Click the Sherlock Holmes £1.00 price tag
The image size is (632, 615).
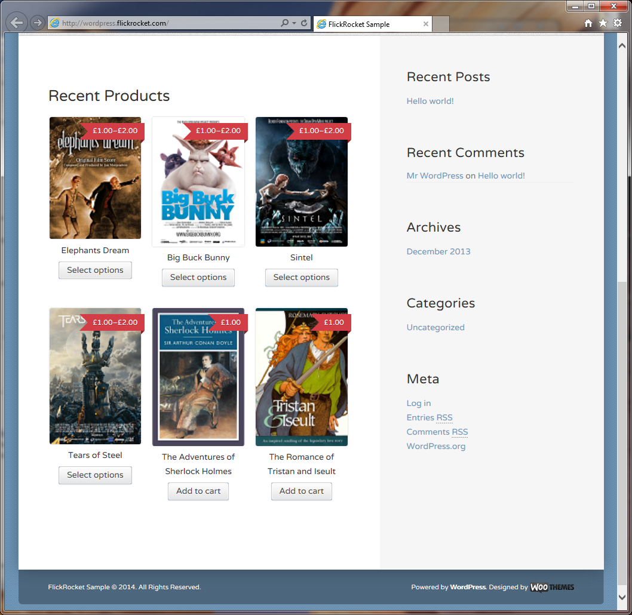(228, 322)
